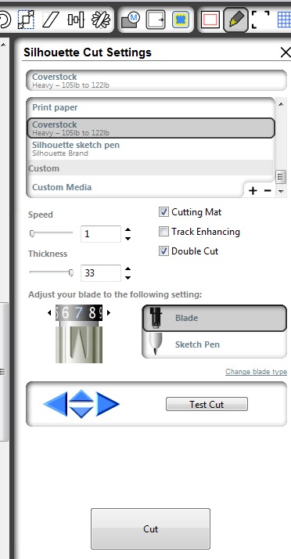Disable the Double Cut checkbox
291x559 pixels.
pos(163,251)
